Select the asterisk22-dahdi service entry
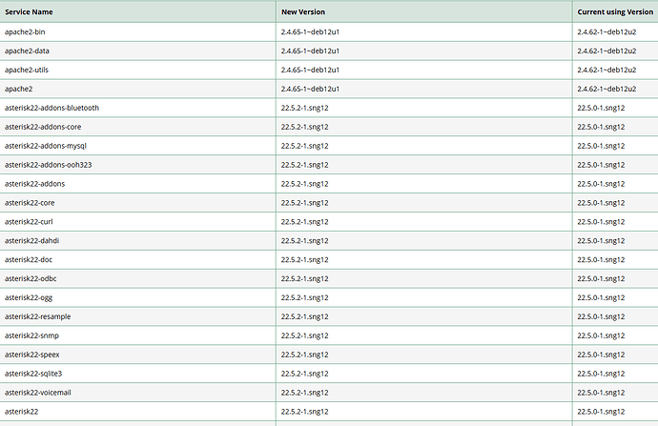This screenshot has width=658, height=426. click(31, 240)
